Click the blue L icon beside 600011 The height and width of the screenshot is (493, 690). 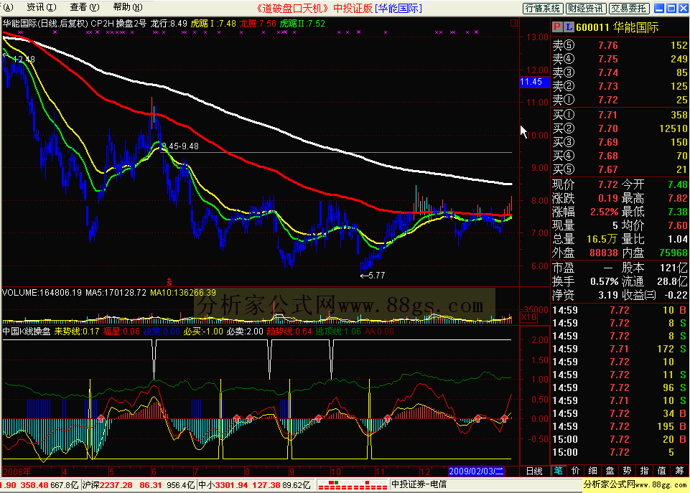pyautogui.click(x=569, y=27)
